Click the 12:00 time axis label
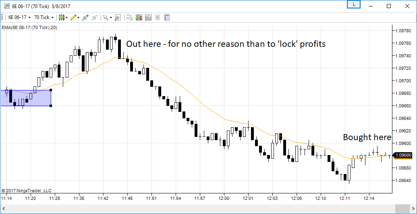Viewport: 417px width, 214px height. pos(224,198)
